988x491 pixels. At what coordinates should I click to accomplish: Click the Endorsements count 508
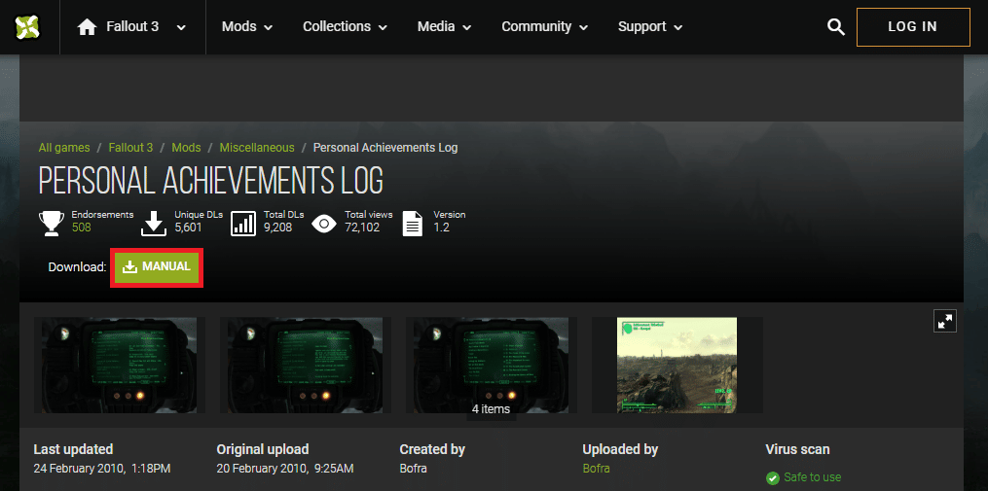click(x=82, y=228)
